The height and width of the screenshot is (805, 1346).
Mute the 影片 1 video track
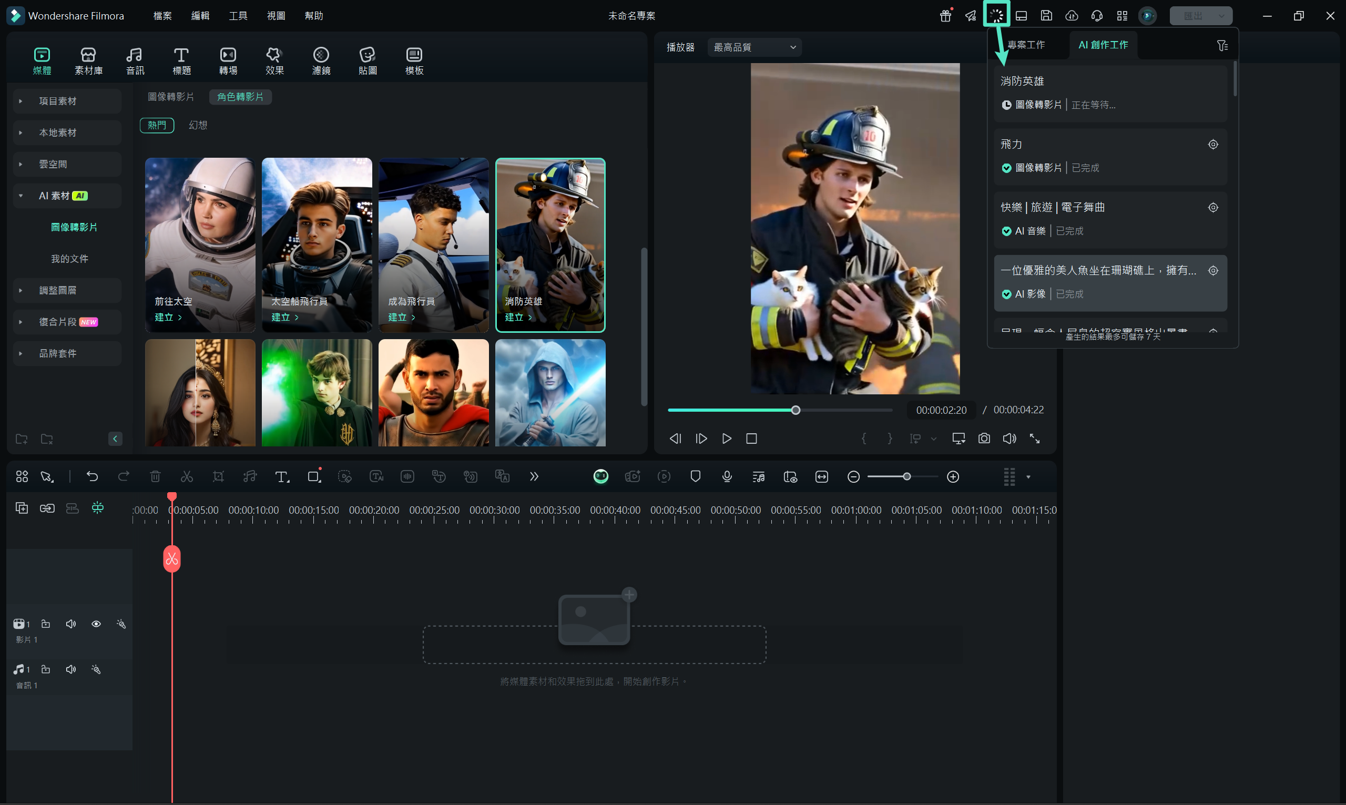[70, 624]
